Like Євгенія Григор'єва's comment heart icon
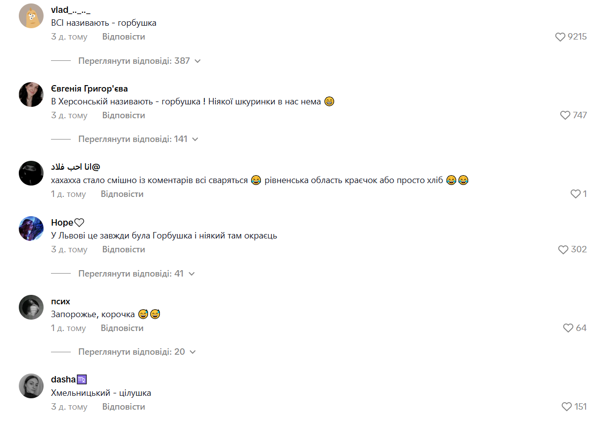Viewport: 594px width, 425px height. [x=565, y=115]
